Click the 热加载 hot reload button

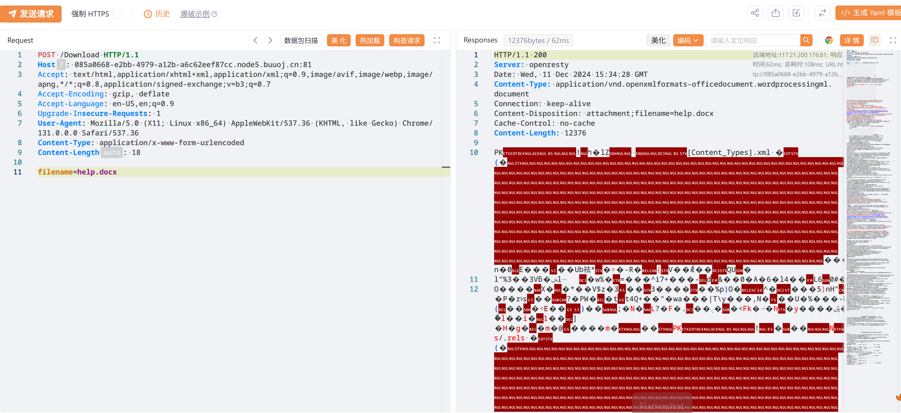click(370, 40)
